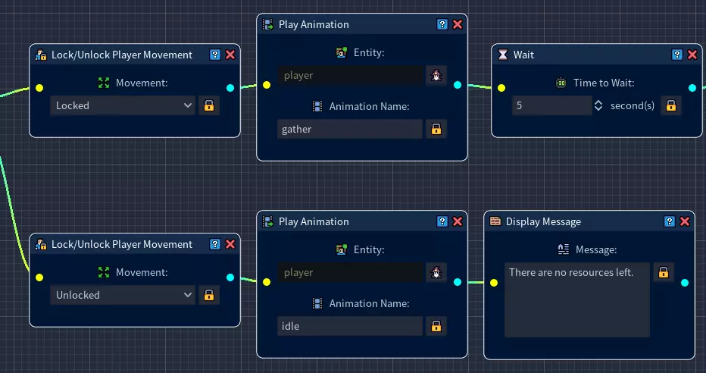
Task: Delete the Locked player movement node
Action: [230, 55]
